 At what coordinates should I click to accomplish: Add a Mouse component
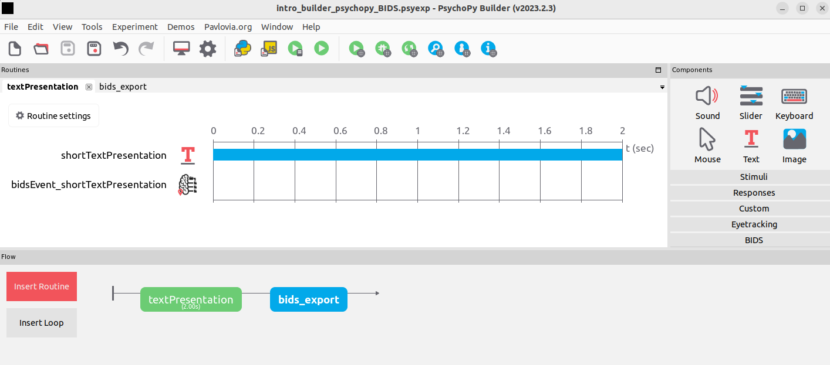(707, 146)
